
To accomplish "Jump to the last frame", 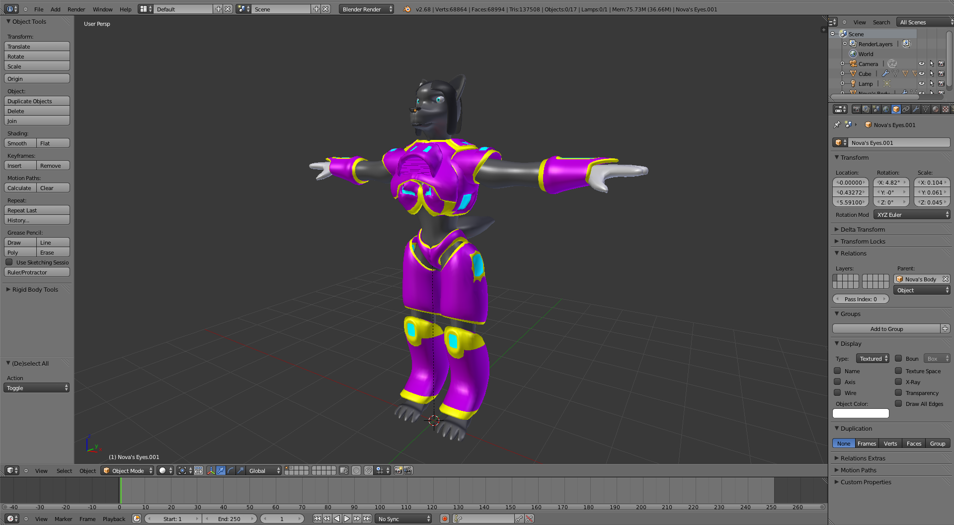I will [367, 519].
